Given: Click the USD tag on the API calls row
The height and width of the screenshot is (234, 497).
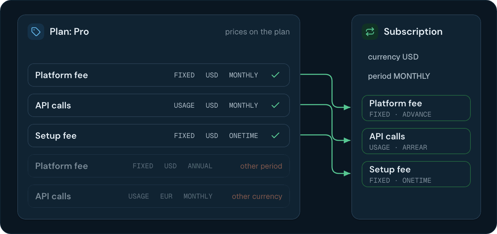Looking at the screenshot, I should coord(212,105).
